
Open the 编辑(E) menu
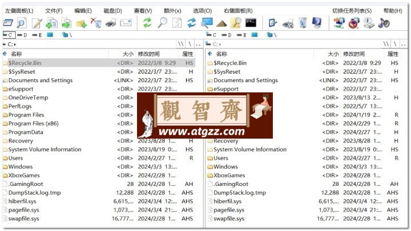pyautogui.click(x=83, y=11)
